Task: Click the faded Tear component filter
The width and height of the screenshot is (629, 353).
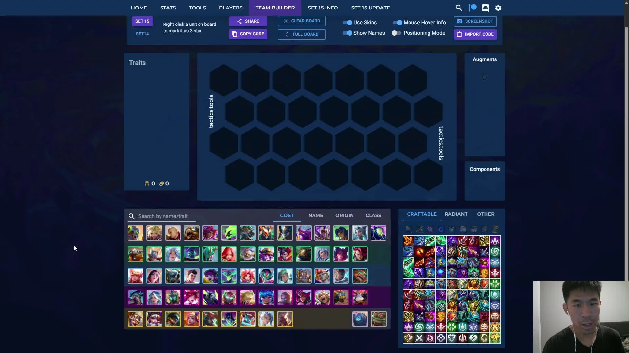Action: (x=441, y=229)
